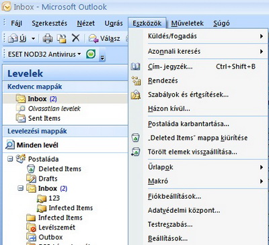Click toolbar options overflow arrow beside ESET
Image resolution: width=269 pixels, height=245 pixels.
pyautogui.click(x=102, y=58)
